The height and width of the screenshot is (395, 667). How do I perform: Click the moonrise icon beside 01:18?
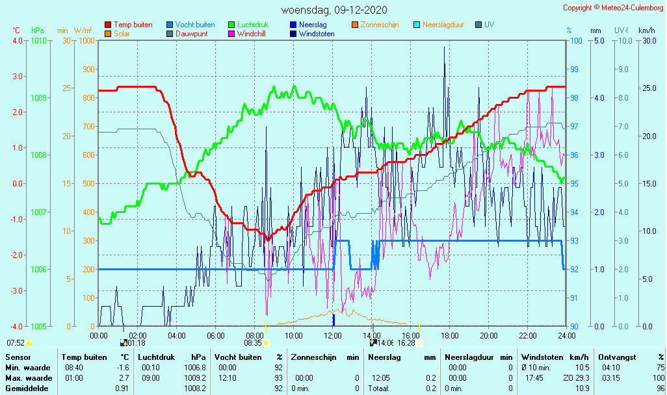(124, 342)
